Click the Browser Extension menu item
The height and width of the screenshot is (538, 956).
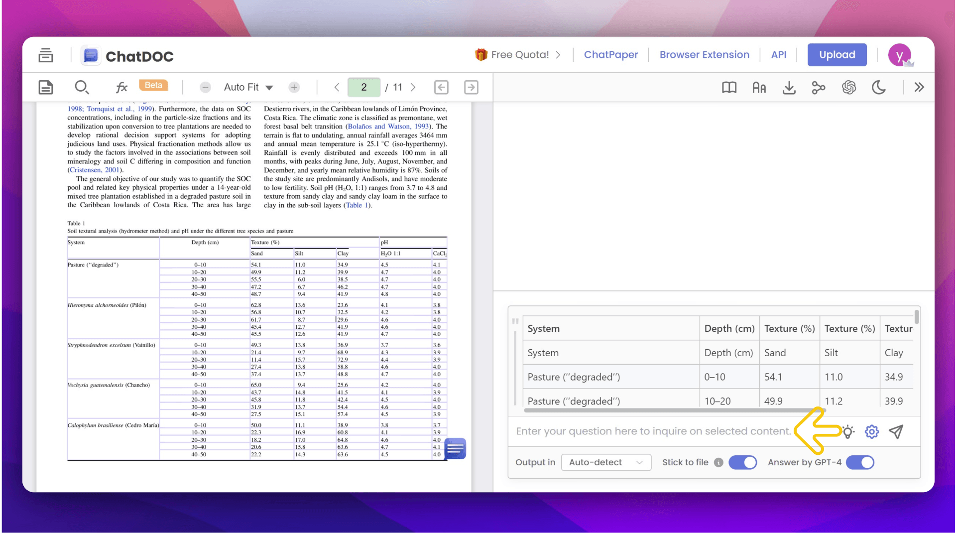[704, 54]
